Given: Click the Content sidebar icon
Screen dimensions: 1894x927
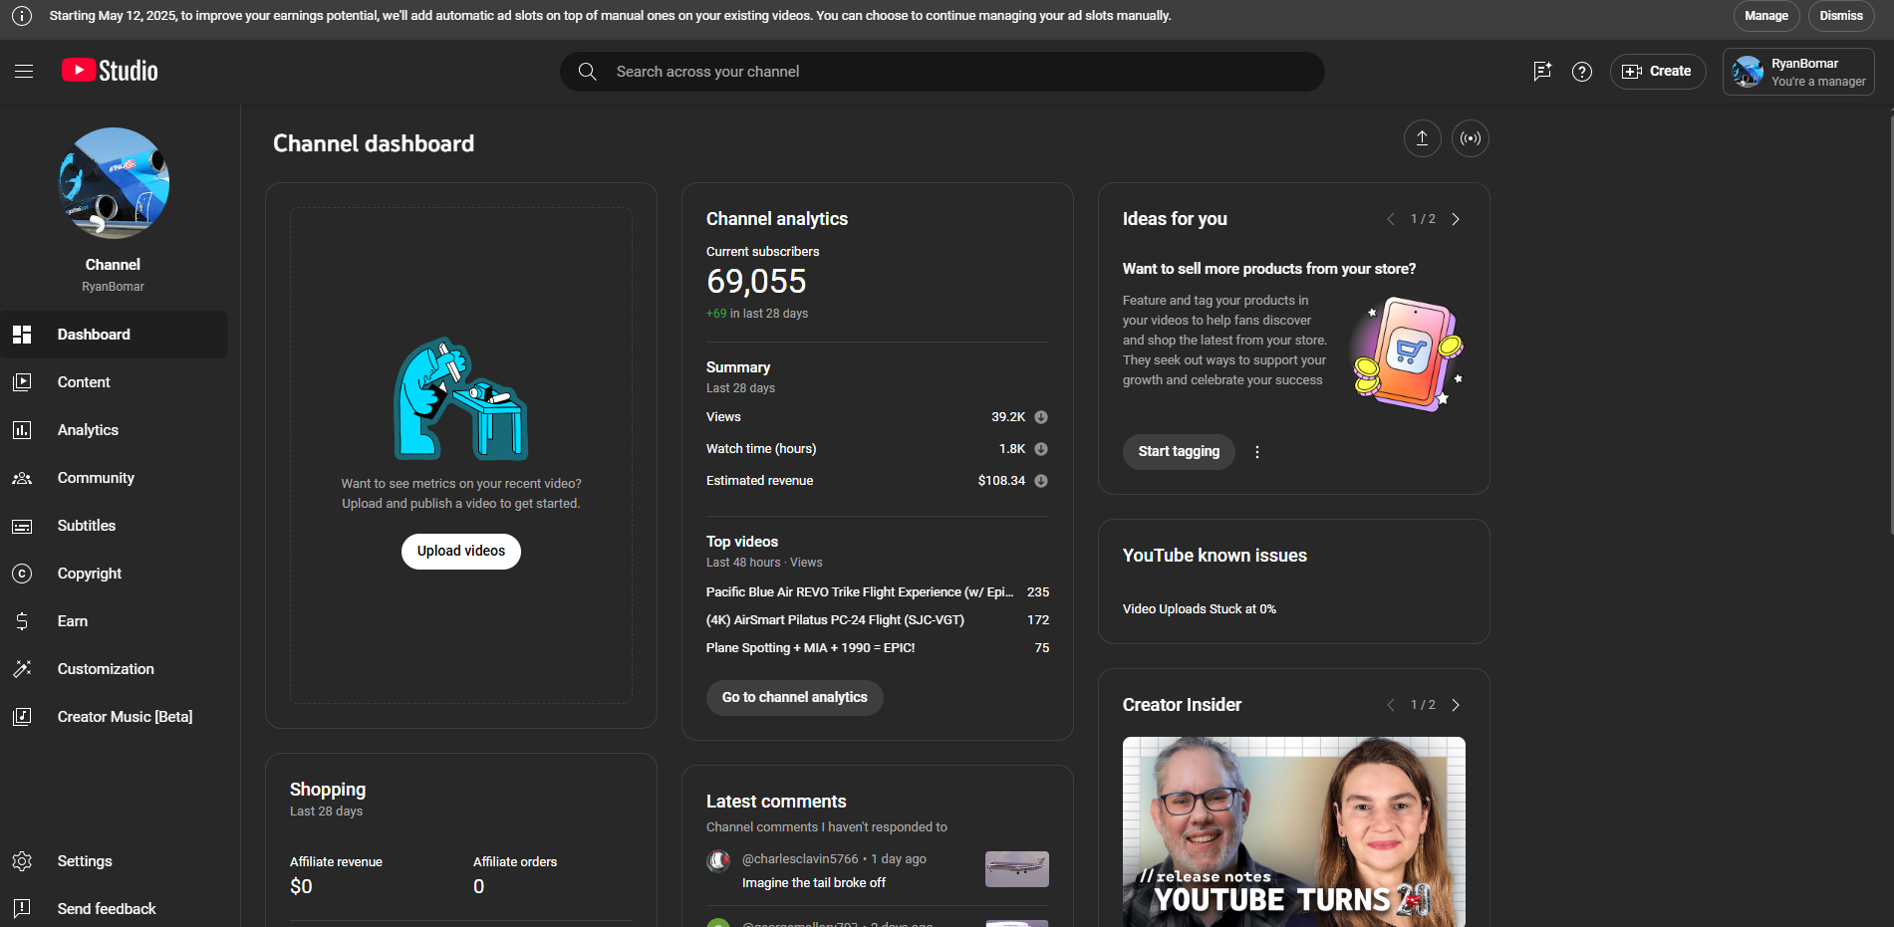Looking at the screenshot, I should click(22, 382).
